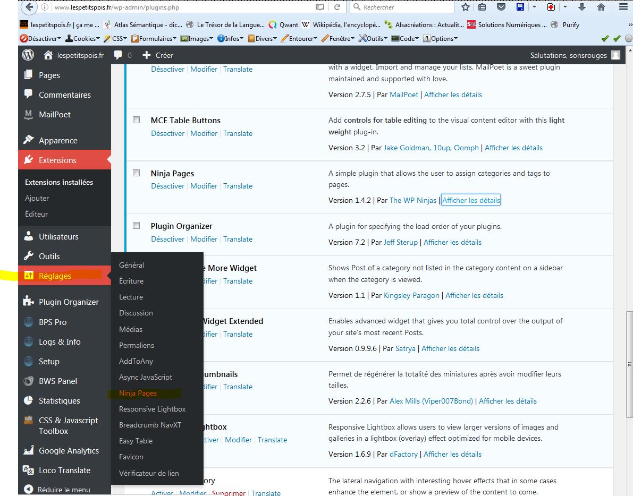Collapse sidebar with Réduire le menu
The image size is (633, 496).
pos(64,490)
